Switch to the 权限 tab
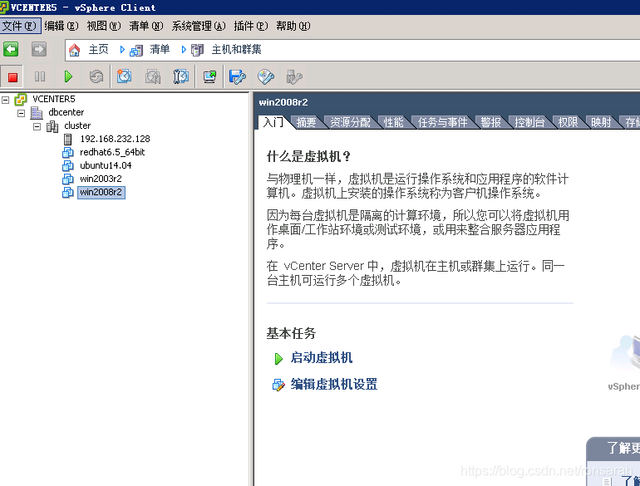The width and height of the screenshot is (640, 486). click(569, 122)
